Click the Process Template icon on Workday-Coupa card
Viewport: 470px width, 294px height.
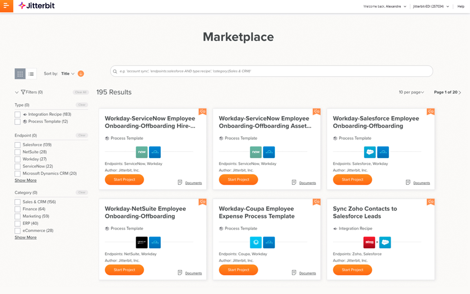click(221, 229)
